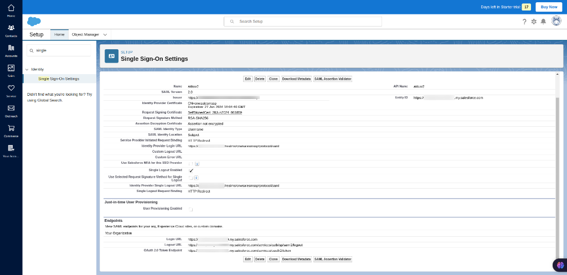The image size is (567, 275).
Task: Click the Days left in trial badge '17'
Action: coord(527,7)
